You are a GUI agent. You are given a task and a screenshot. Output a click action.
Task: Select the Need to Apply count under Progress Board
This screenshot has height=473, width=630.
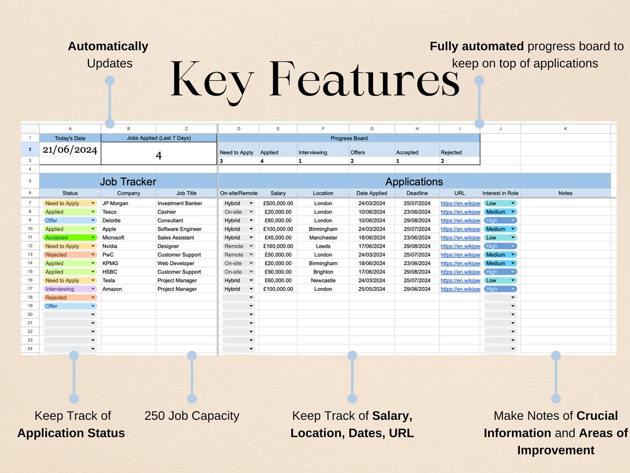[x=238, y=160]
